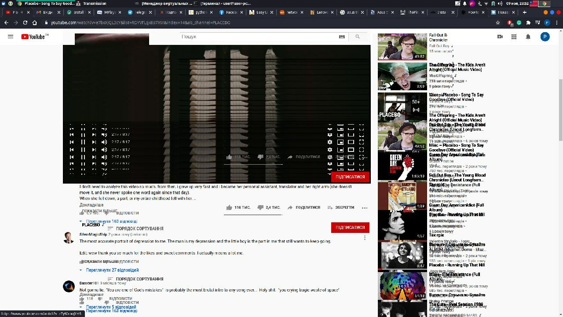Switch to Transmission in the taskbar
The height and width of the screenshot is (317, 563).
[x=91, y=3]
